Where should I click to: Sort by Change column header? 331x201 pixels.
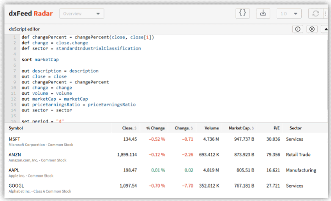tap(184, 128)
